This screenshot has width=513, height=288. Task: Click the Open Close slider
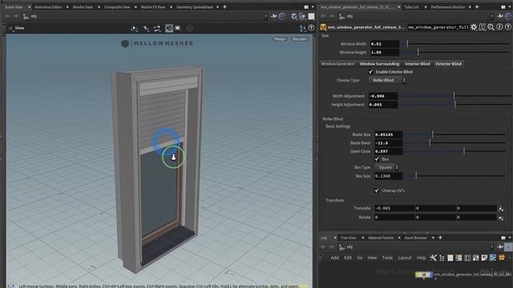pos(454,151)
